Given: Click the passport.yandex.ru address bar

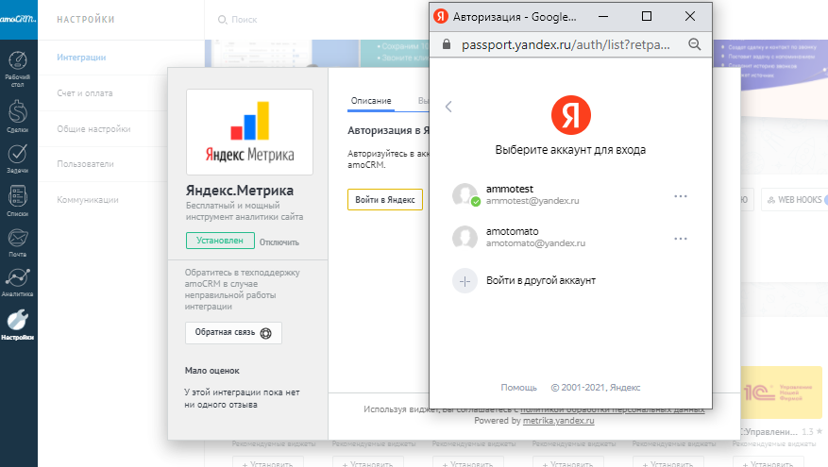Looking at the screenshot, I should (566, 45).
